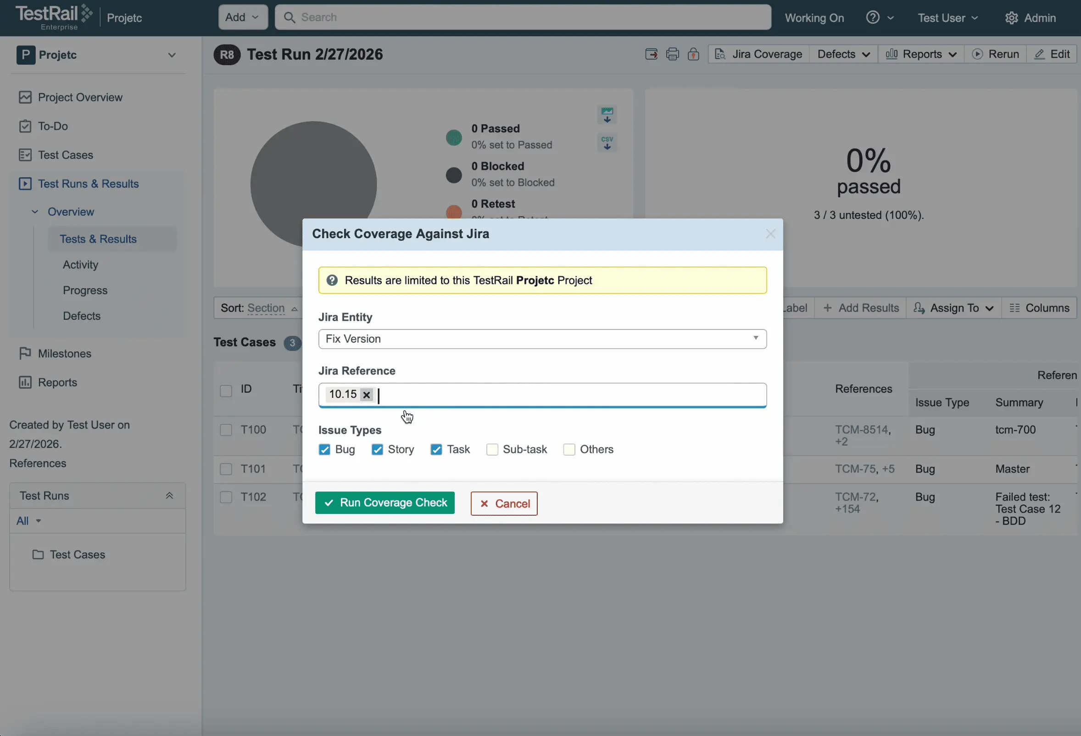Click the Project Overview chart icon

(x=25, y=97)
